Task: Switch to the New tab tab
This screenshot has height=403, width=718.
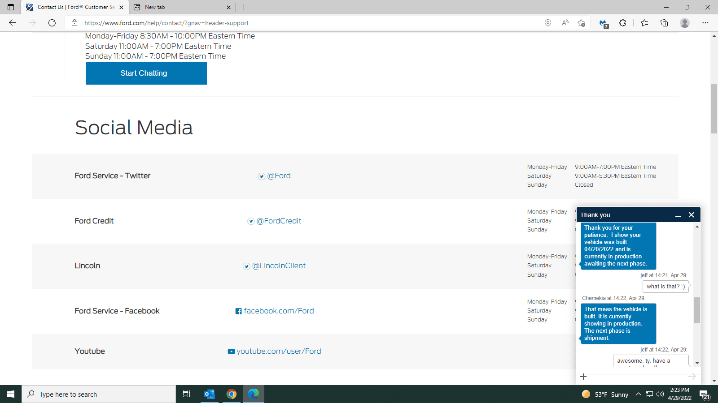Action: [x=182, y=7]
